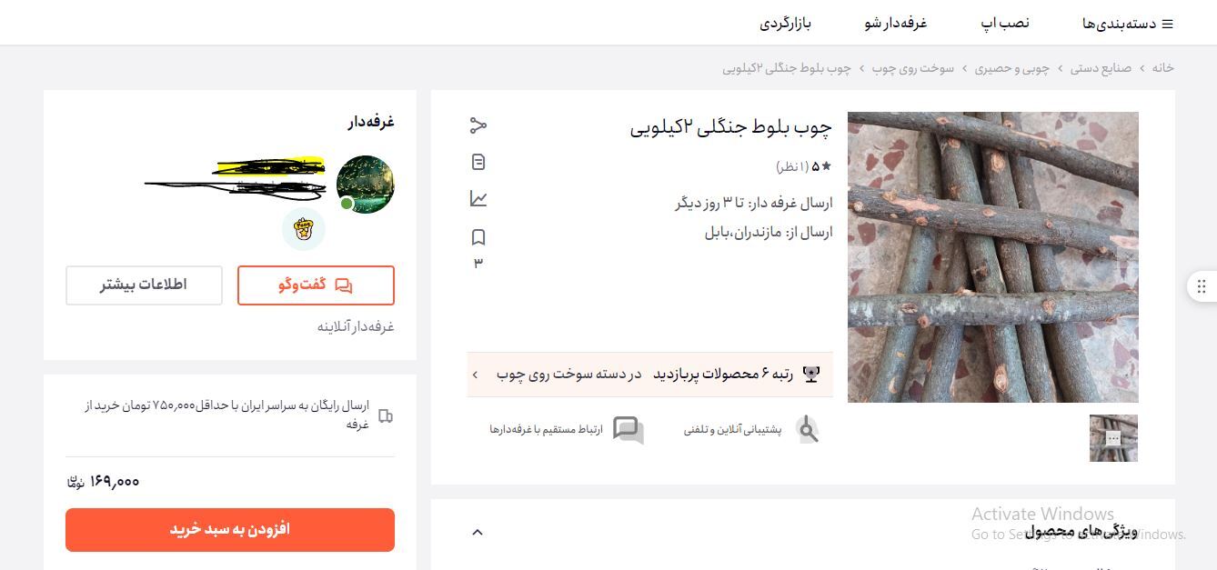Select the small wood photo thumbnail

point(1113,438)
